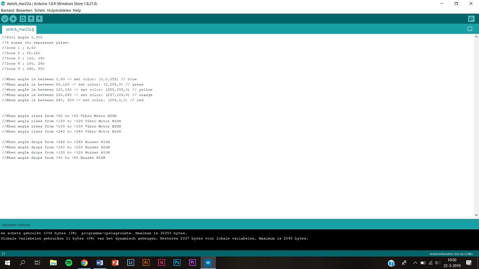Open the Serial Monitor magnifier icon
The height and width of the screenshot is (269, 479).
pos(471,19)
